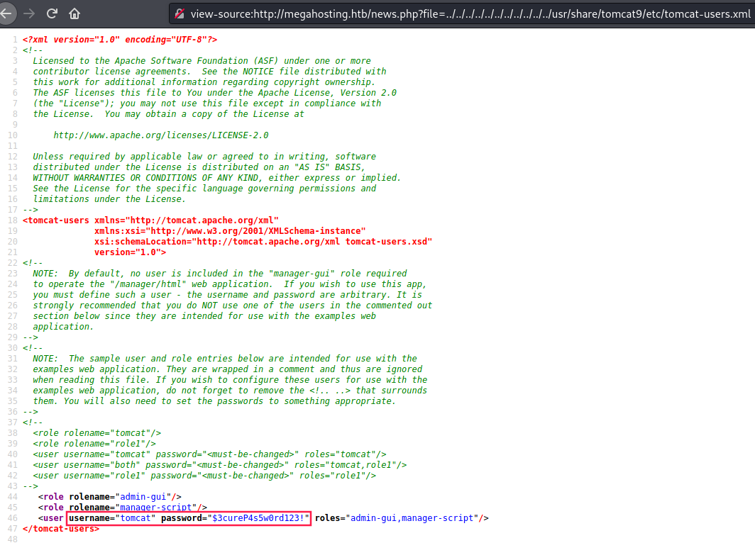Go to the browser Home page

point(75,13)
